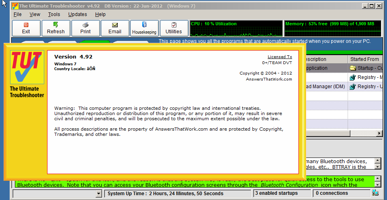Click the 0 connections status field

(342, 193)
